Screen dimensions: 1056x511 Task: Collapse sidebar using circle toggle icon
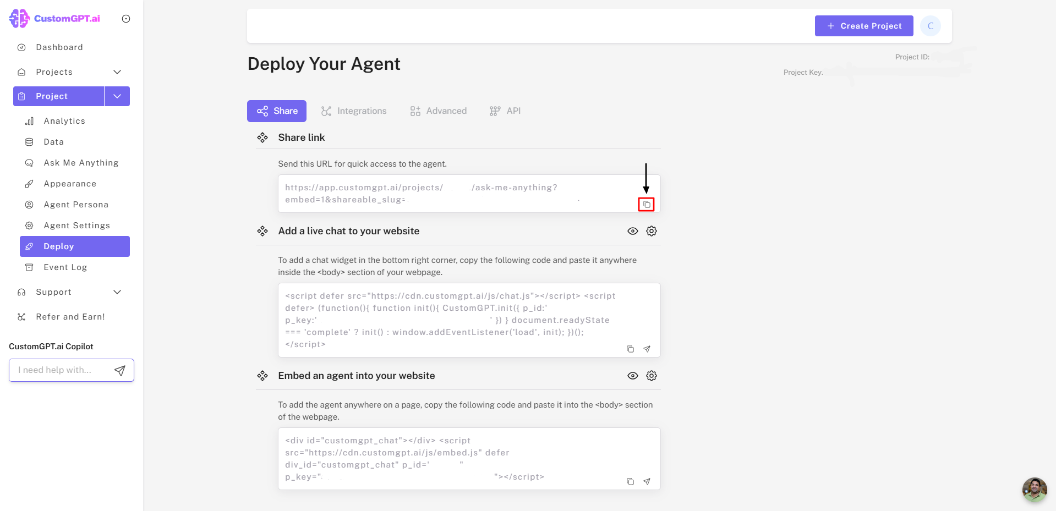tap(126, 19)
